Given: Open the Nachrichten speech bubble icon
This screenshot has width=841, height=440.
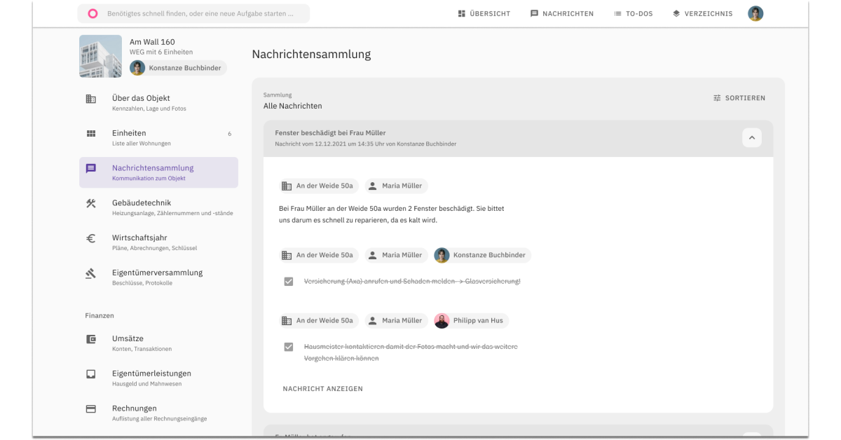Looking at the screenshot, I should [535, 13].
